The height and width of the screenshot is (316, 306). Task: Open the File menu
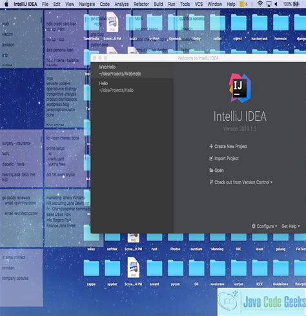pyautogui.click(x=45, y=4)
